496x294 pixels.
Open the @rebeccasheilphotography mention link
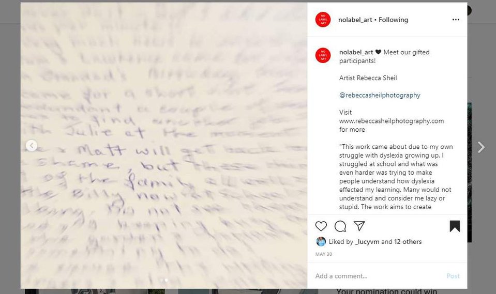380,95
